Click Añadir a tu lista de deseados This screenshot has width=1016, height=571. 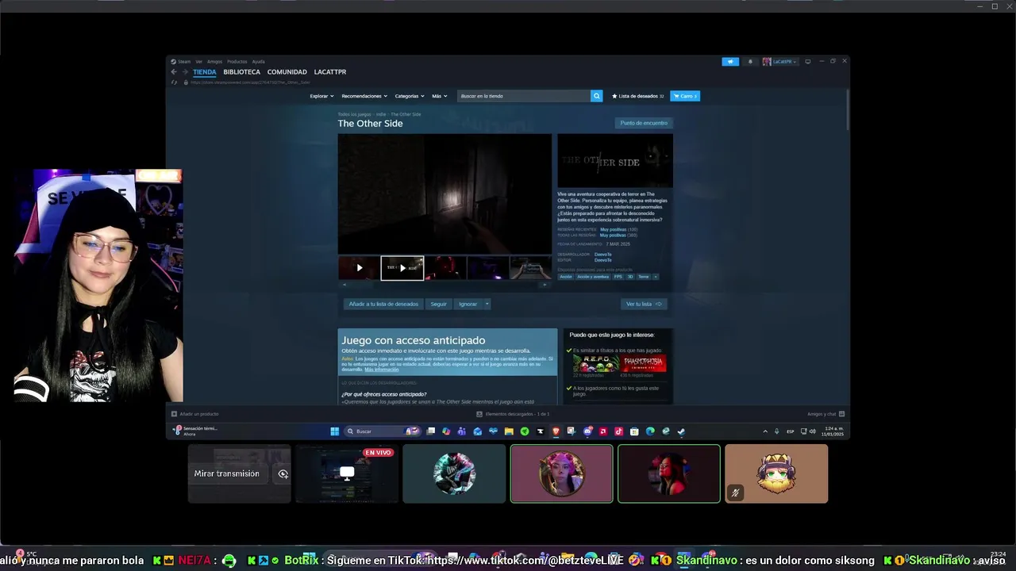[383, 304]
